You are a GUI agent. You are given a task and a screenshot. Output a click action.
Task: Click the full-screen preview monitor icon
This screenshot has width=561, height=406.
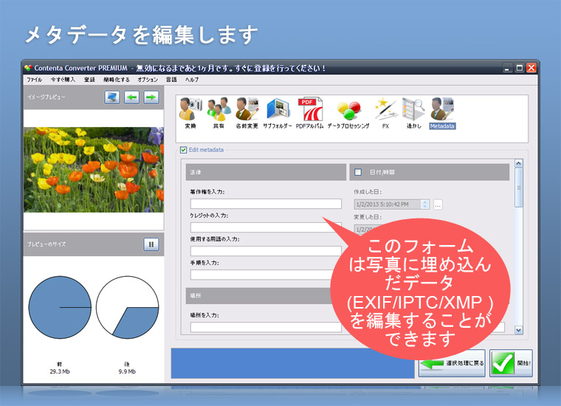(x=112, y=97)
